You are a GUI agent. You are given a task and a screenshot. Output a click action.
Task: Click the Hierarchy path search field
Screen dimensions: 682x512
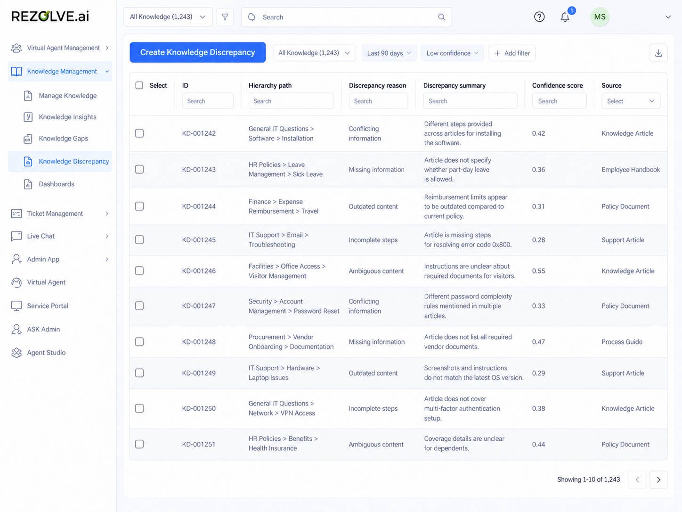[x=291, y=101]
